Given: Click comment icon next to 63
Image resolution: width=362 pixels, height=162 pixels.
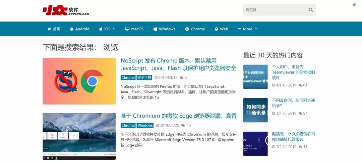Looking at the screenshot, I should point(300,86).
